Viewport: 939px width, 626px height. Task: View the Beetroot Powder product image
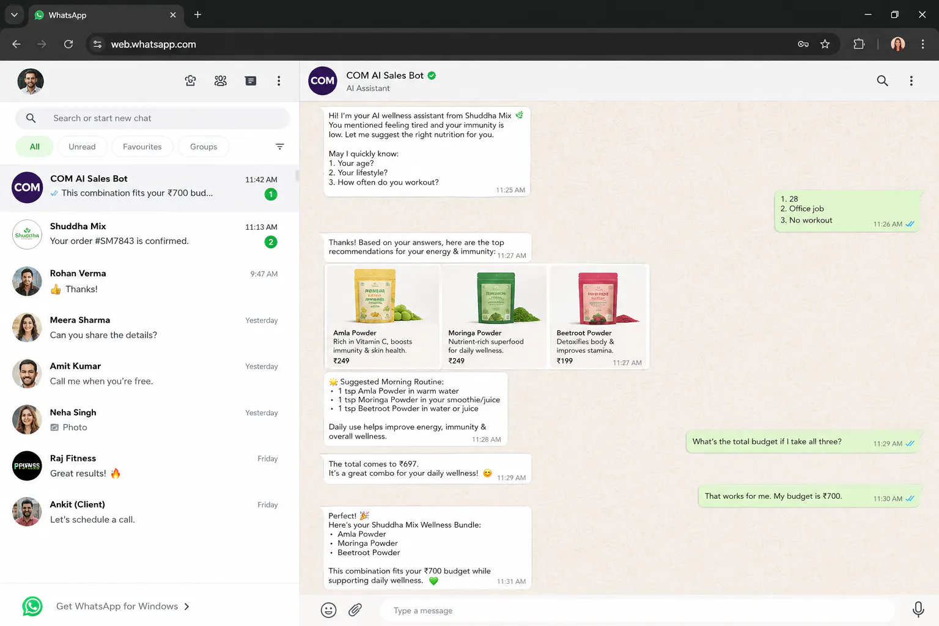tap(598, 296)
